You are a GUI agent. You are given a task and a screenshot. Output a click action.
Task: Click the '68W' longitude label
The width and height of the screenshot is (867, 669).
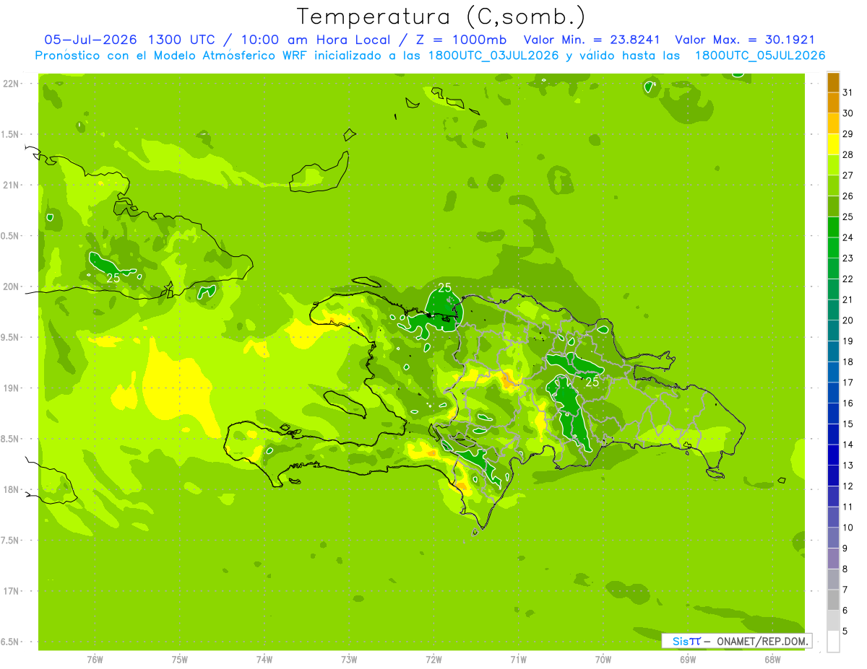click(x=772, y=660)
